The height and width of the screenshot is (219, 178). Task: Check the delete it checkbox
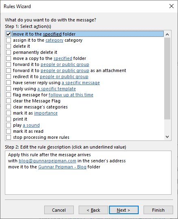(9, 46)
